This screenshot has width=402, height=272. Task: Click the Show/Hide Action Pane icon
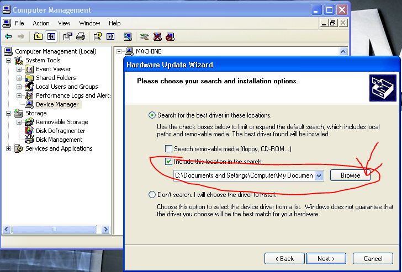pyautogui.click(x=110, y=36)
